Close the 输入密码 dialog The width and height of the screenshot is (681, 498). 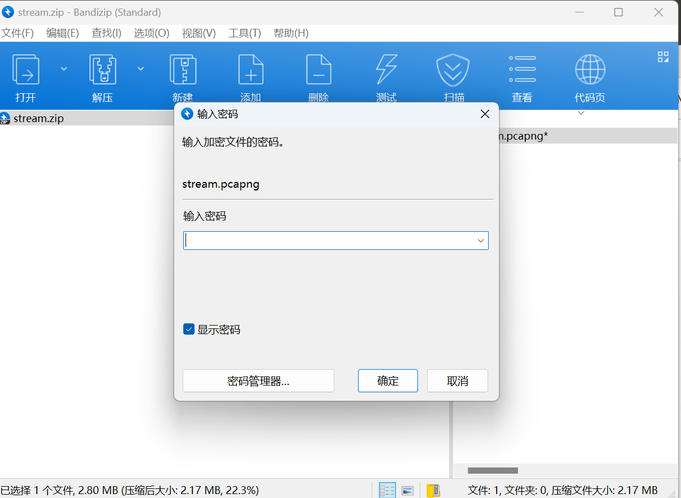[485, 114]
